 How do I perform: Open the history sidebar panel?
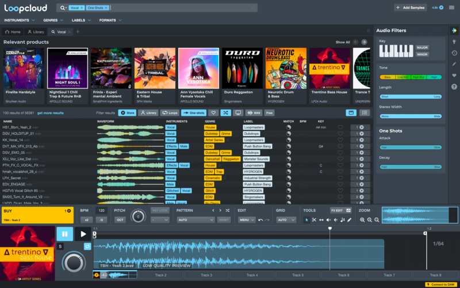click(454, 53)
